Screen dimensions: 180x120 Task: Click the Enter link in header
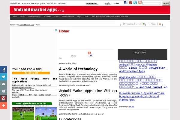[x=117, y=3]
